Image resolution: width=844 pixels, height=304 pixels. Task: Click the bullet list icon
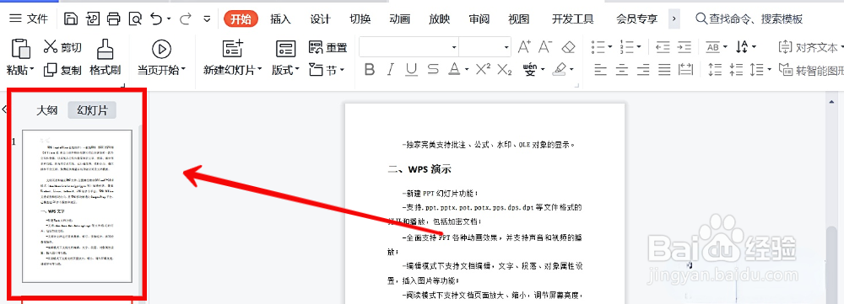click(598, 47)
